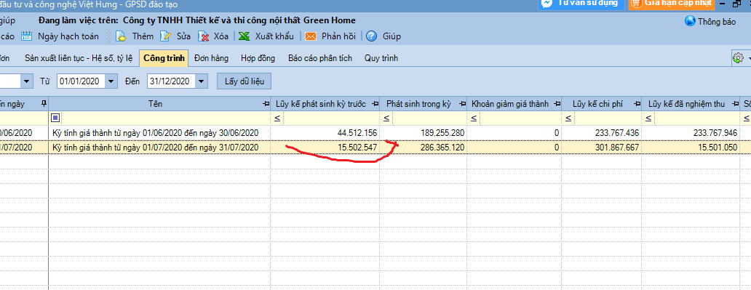
Task: Open the Báo cáo phân tích tab
Action: (320, 58)
